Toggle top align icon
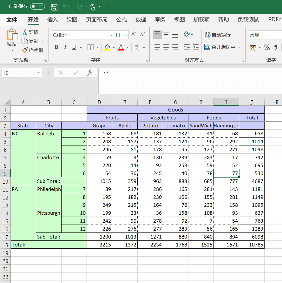282x283 pixels. [157, 35]
